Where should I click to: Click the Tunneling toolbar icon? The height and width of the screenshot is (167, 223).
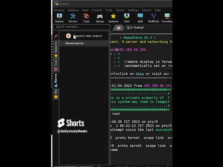pyautogui.click(x=167, y=18)
